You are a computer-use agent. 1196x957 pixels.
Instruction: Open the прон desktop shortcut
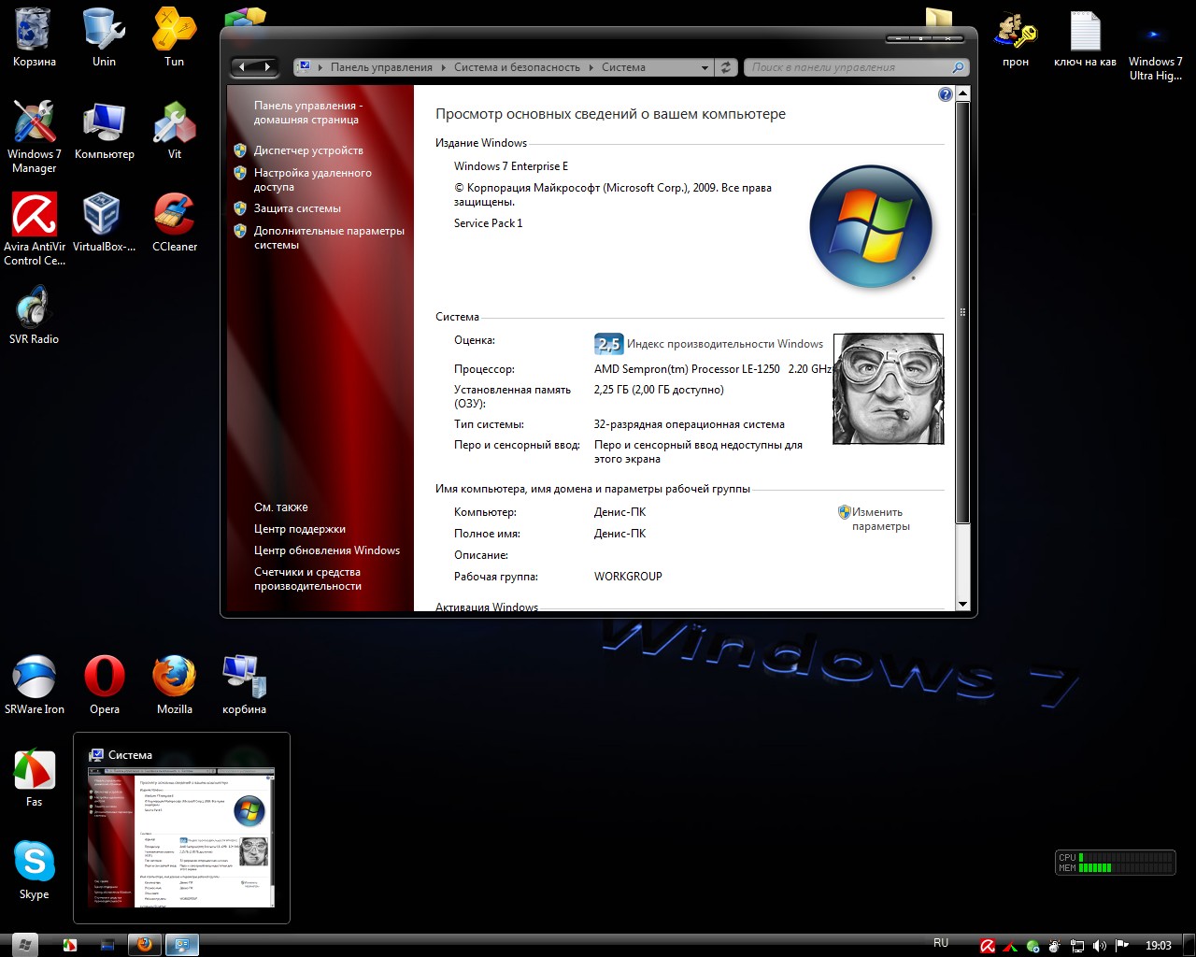point(1016,37)
